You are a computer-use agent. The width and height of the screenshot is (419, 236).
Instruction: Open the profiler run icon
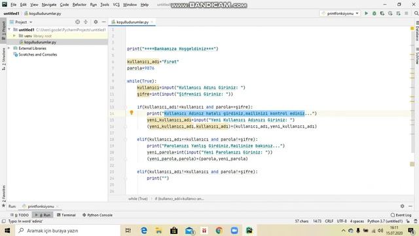[x=390, y=13]
